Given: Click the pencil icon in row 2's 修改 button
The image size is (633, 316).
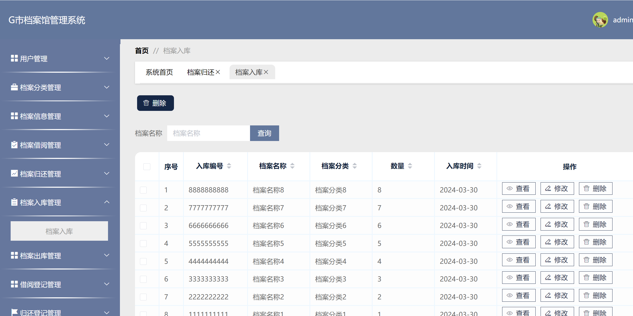Looking at the screenshot, I should click(548, 206).
